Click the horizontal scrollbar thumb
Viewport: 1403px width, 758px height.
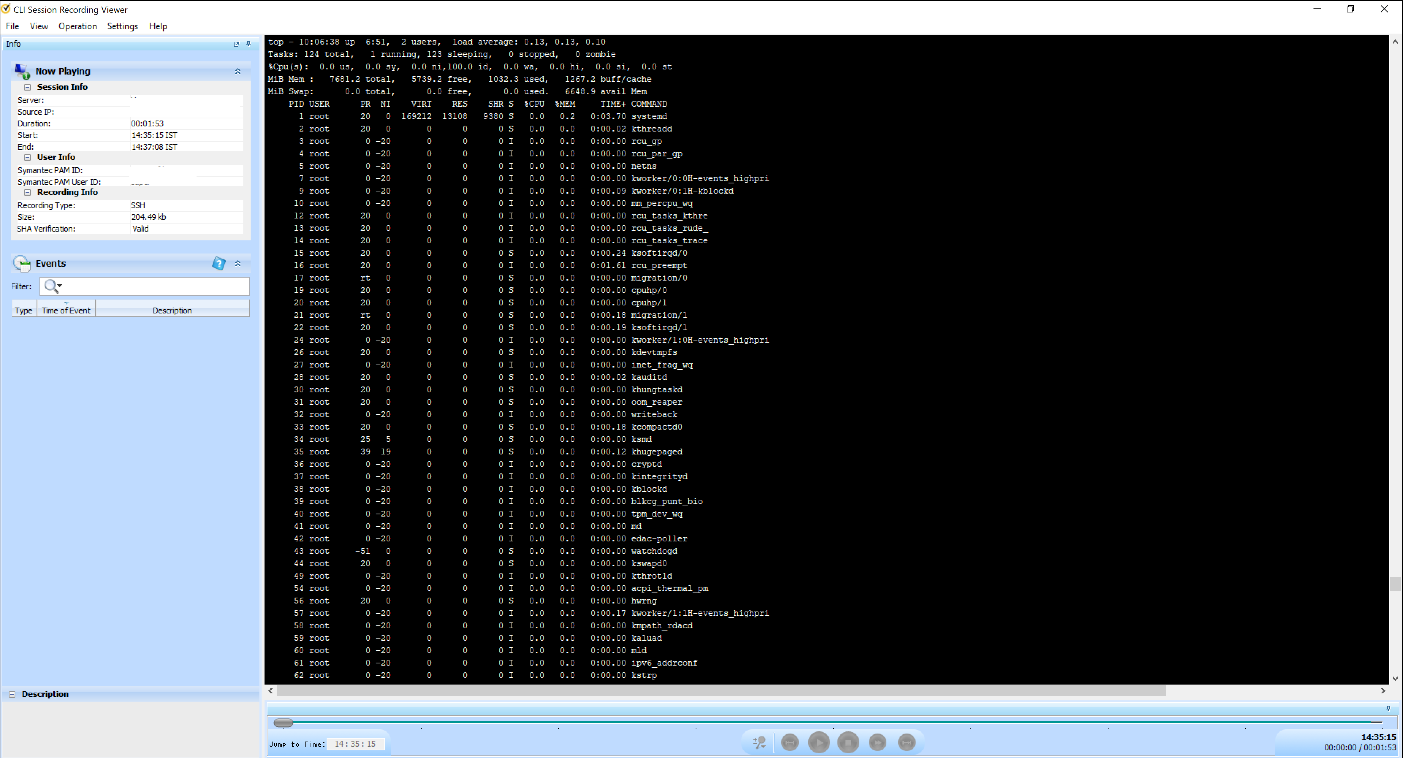click(721, 691)
